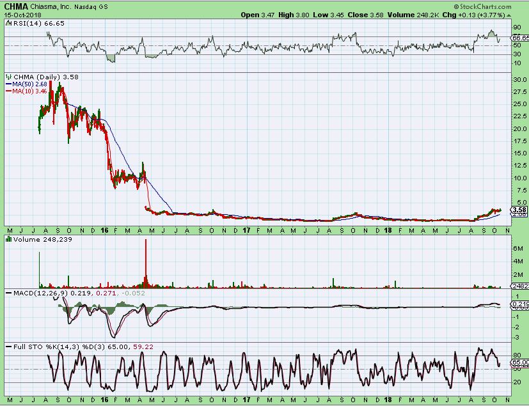The width and height of the screenshot is (529, 406).
Task: Click the 20 level on stochastic axis
Action: point(517,382)
